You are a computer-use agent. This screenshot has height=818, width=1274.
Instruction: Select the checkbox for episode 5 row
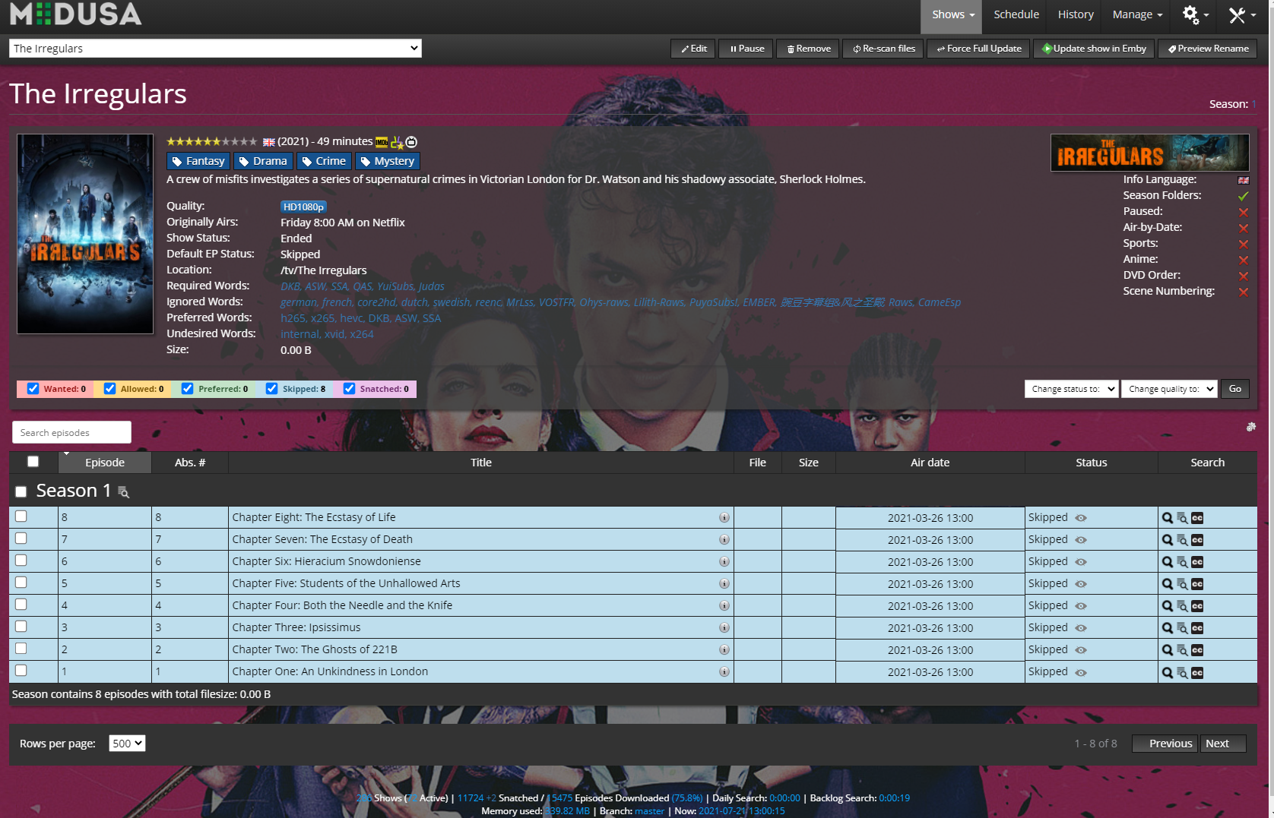coord(21,582)
